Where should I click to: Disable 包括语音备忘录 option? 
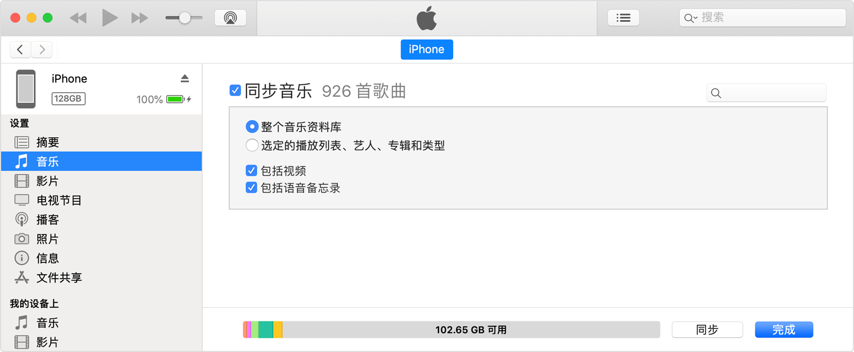pos(251,187)
